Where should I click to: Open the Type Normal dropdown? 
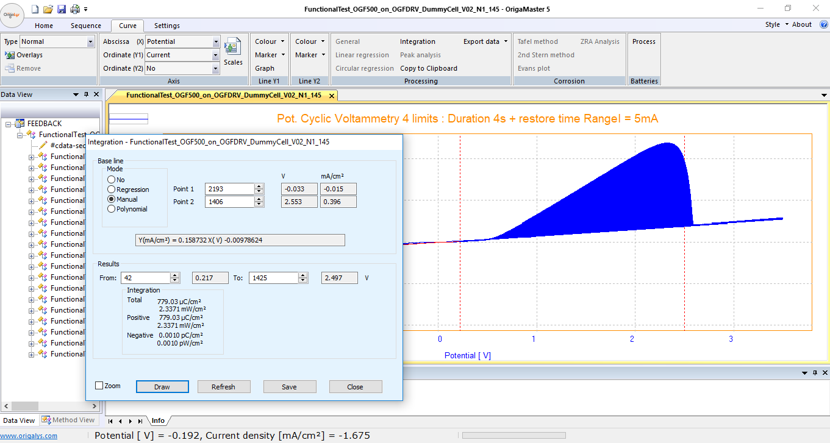point(90,41)
